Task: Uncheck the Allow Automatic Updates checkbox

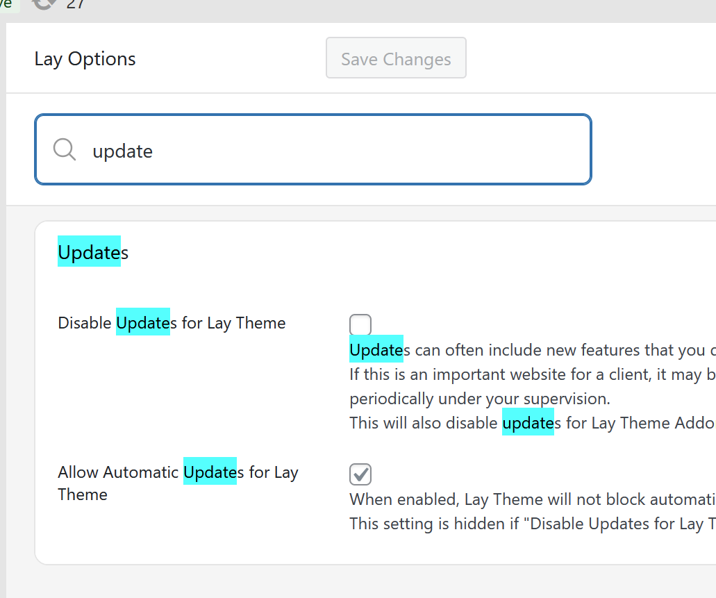Action: pos(360,474)
